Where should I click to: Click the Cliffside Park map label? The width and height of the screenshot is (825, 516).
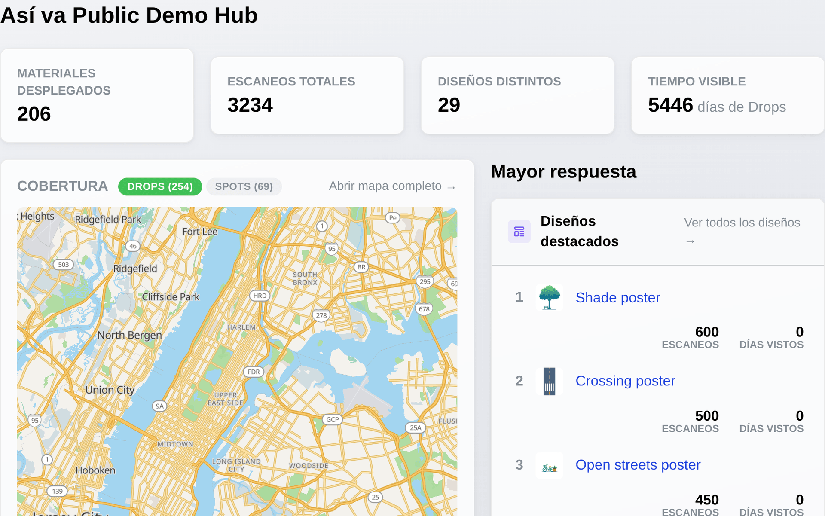(x=171, y=297)
